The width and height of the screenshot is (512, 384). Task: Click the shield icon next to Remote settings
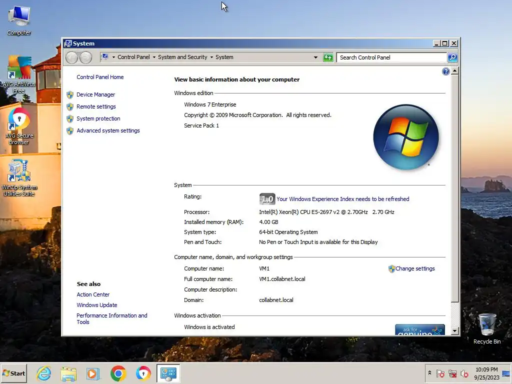pos(70,107)
